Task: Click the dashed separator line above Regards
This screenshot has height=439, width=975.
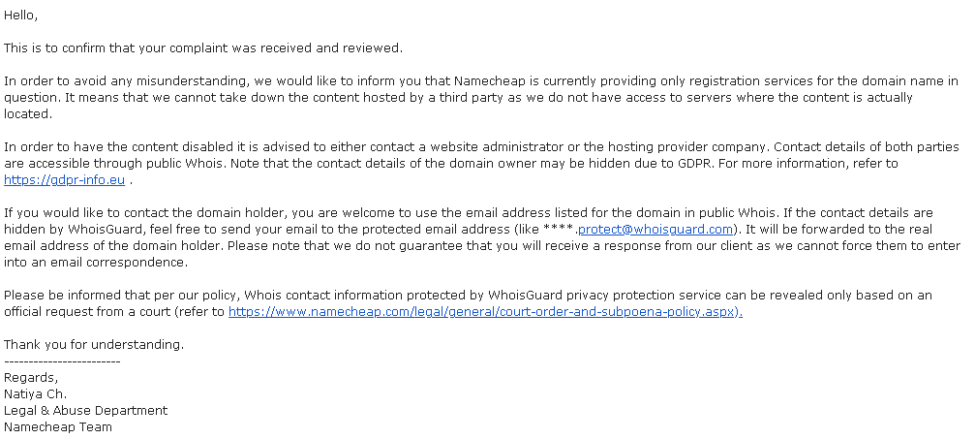Action: click(62, 361)
